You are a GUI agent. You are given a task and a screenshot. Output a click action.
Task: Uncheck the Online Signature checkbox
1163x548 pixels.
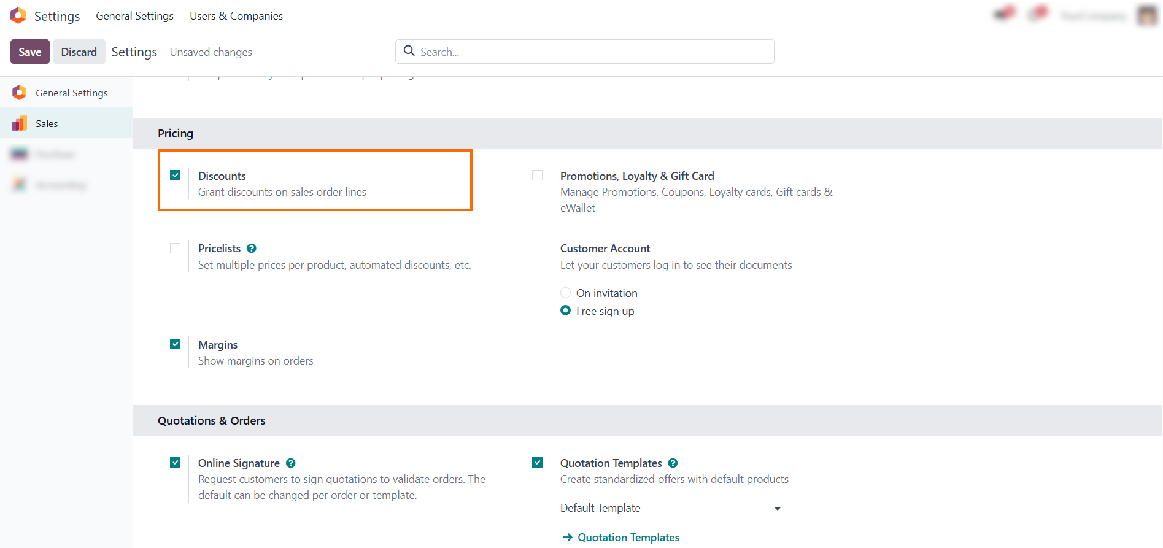pyautogui.click(x=176, y=463)
